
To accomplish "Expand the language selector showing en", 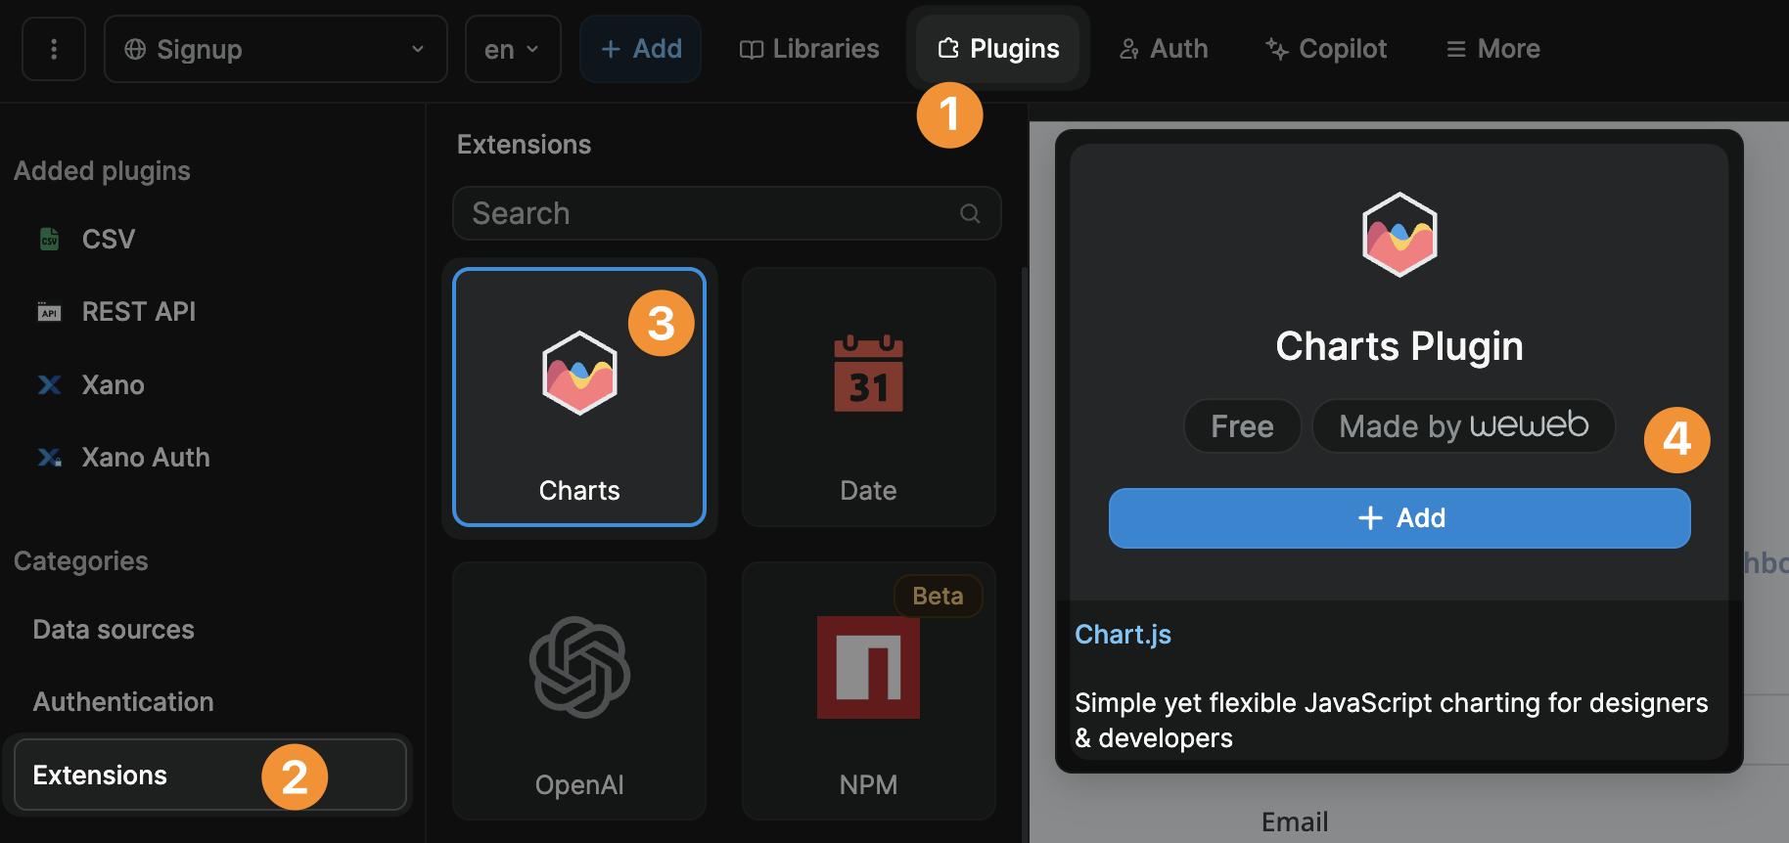I will pyautogui.click(x=512, y=48).
